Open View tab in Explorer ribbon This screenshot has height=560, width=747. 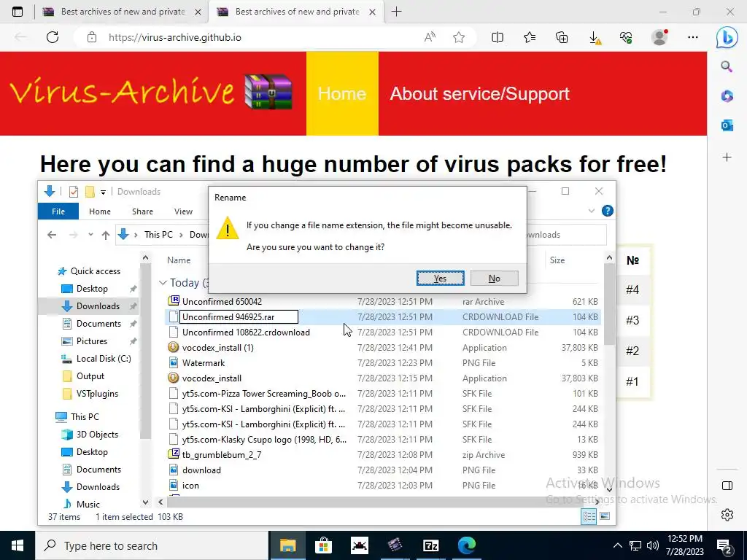[x=183, y=211]
